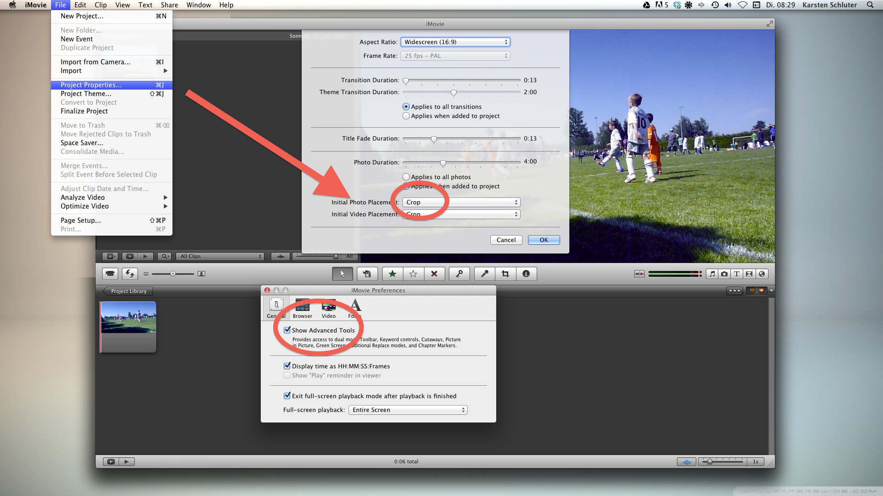Screen dimensions: 883x496
Task: Open the keyword tool key icon
Action: [459, 274]
